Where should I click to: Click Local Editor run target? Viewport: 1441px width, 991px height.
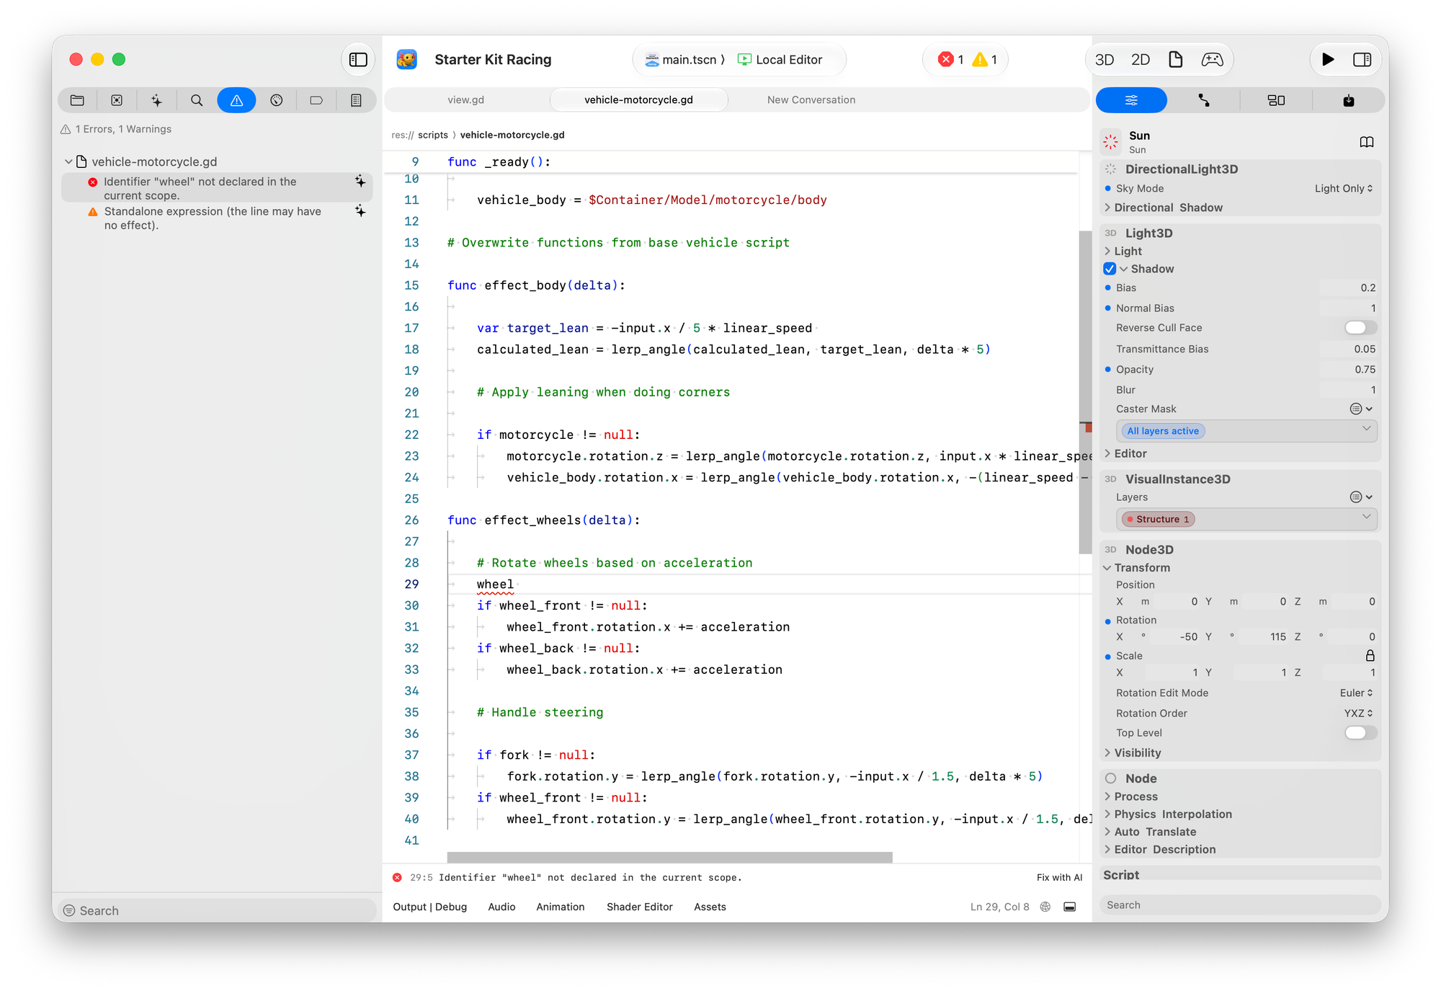point(780,60)
